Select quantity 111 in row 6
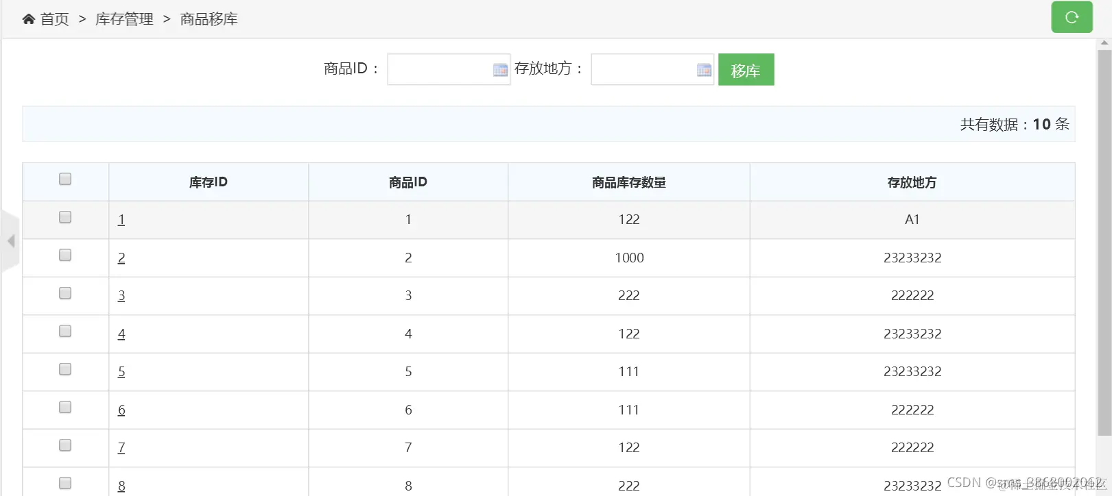 click(x=629, y=410)
